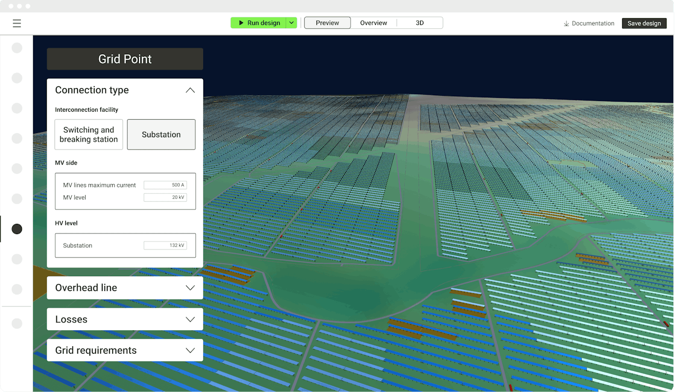The height and width of the screenshot is (392, 676).
Task: Select the active dark step circle in sidebar
Action: (x=17, y=229)
